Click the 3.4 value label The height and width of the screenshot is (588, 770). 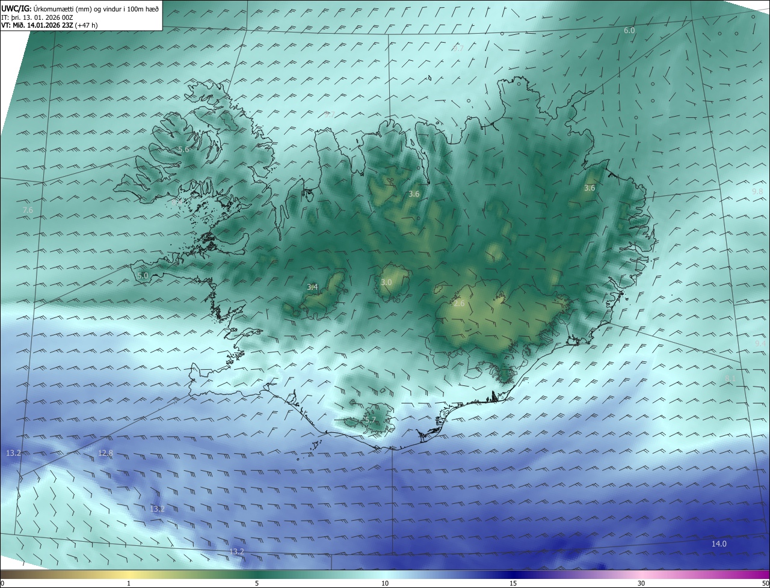[x=312, y=287]
